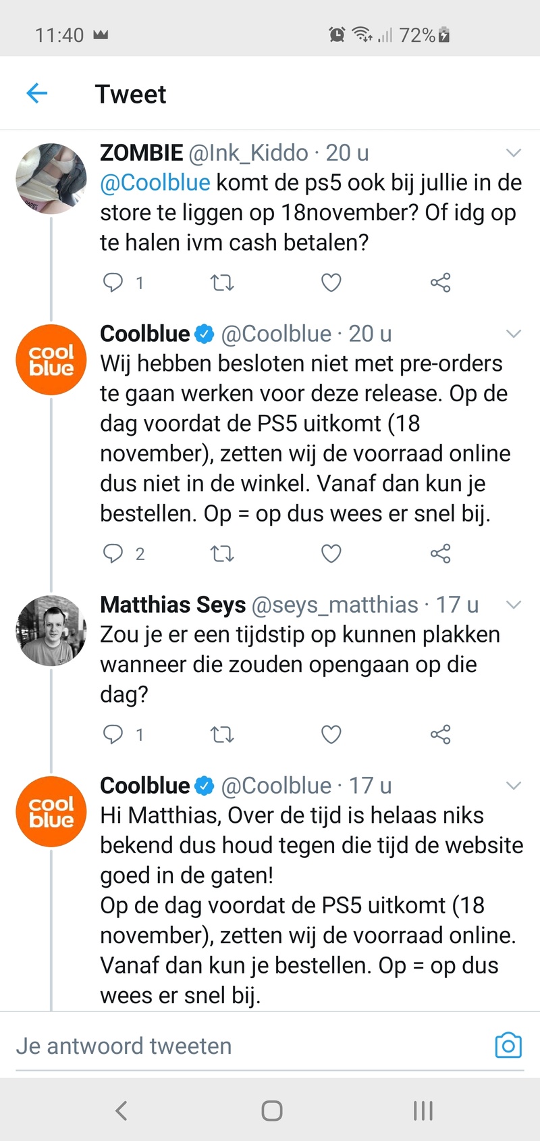
Task: Share Matthias Seys' tweet
Action: pos(440,734)
